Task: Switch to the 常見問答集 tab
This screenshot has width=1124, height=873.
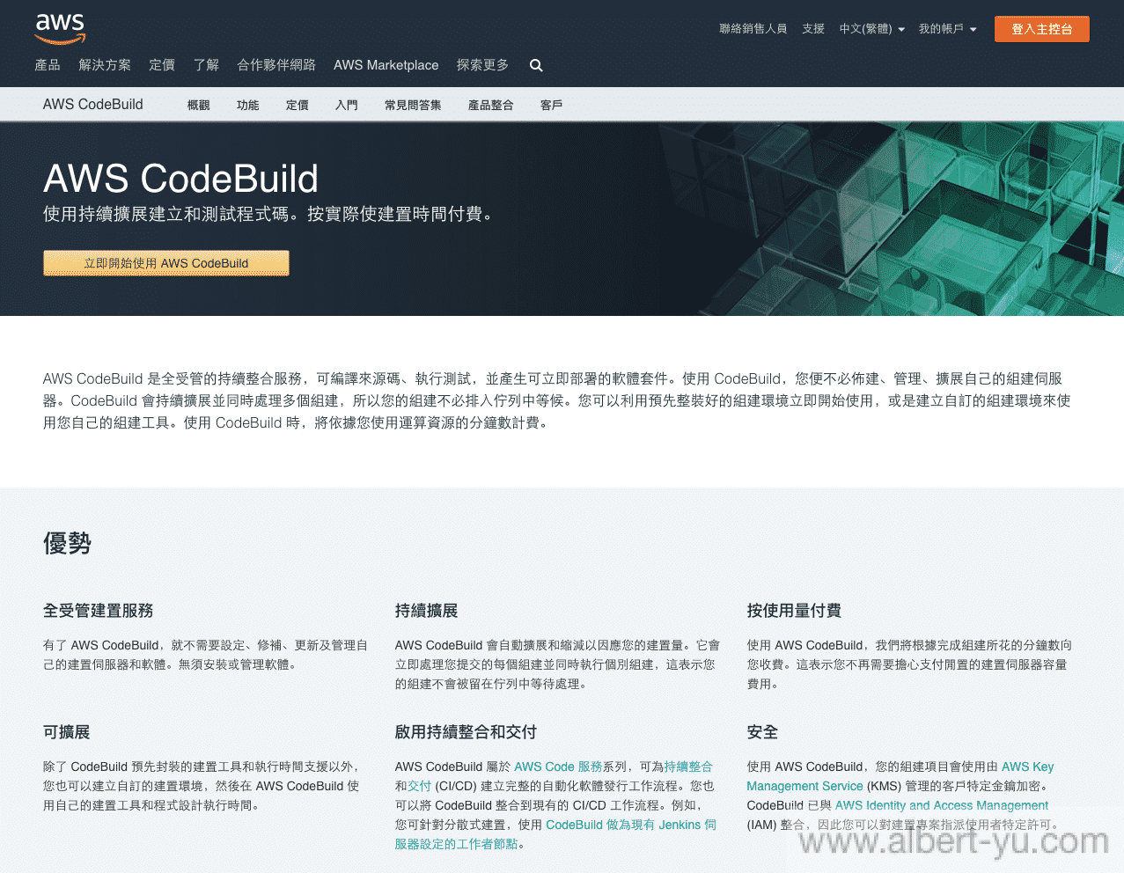Action: click(413, 105)
